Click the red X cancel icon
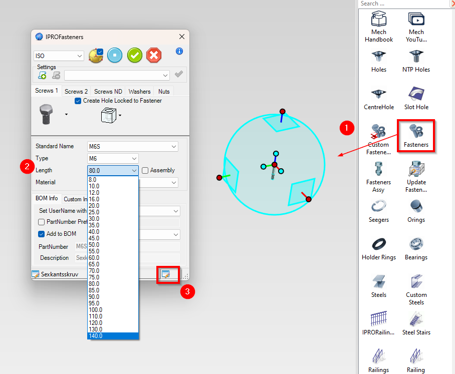 [x=154, y=55]
